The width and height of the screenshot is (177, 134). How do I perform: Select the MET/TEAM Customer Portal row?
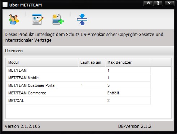78,85
